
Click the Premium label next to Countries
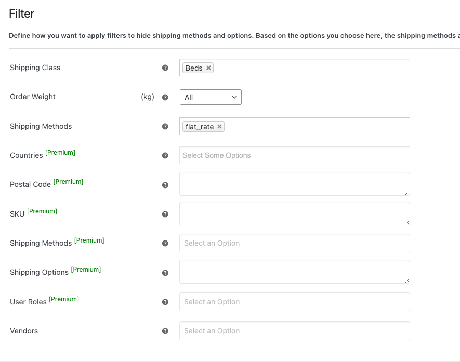tap(60, 153)
